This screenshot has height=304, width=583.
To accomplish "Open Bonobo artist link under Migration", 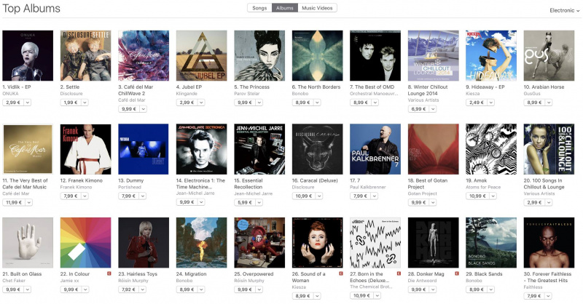I will [184, 281].
